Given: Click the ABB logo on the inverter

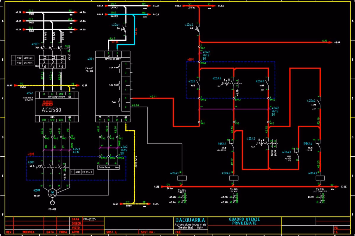Looking at the screenshot, I should (x=48, y=104).
